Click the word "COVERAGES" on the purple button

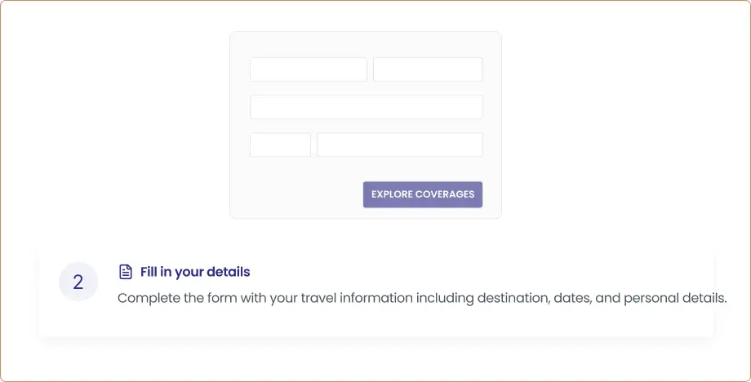445,194
